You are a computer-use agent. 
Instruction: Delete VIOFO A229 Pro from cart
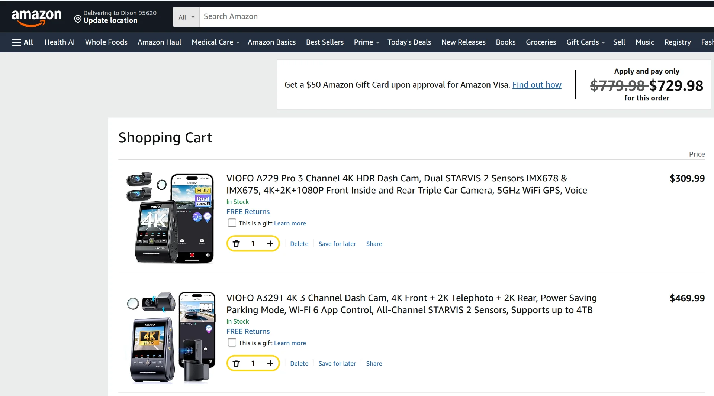click(299, 244)
